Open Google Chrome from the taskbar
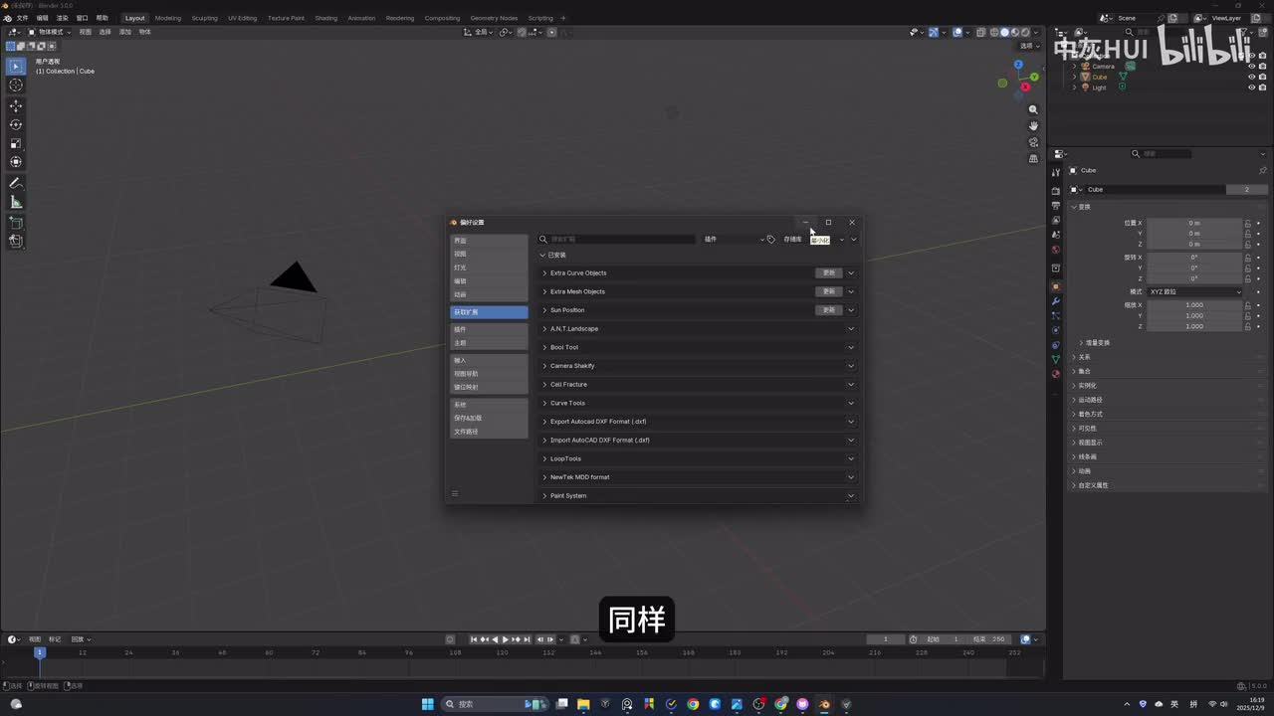Viewport: 1274px width, 716px height. [x=693, y=704]
